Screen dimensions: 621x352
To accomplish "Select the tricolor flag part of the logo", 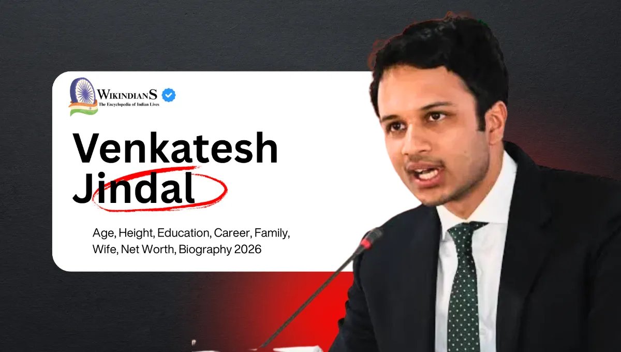I will click(x=83, y=108).
